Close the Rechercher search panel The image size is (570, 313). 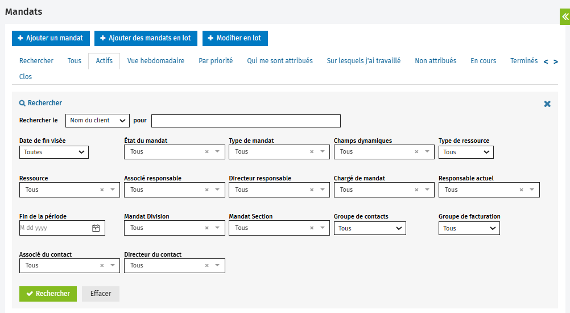547,104
